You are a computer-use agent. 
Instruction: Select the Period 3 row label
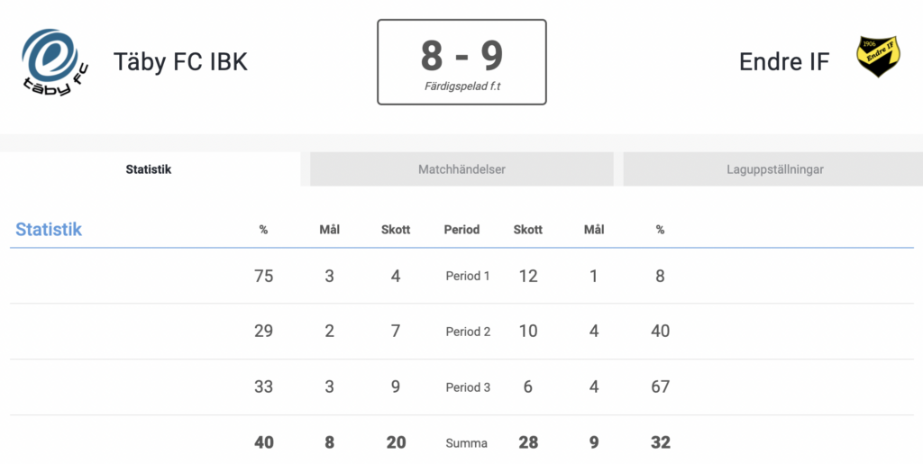click(468, 387)
